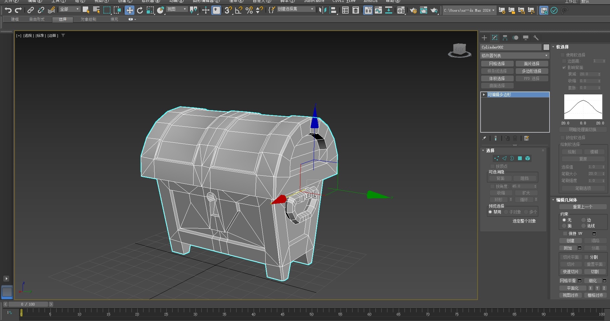Switch to the 建模 ribbon tab
Image resolution: width=610 pixels, height=321 pixels.
(x=15, y=19)
